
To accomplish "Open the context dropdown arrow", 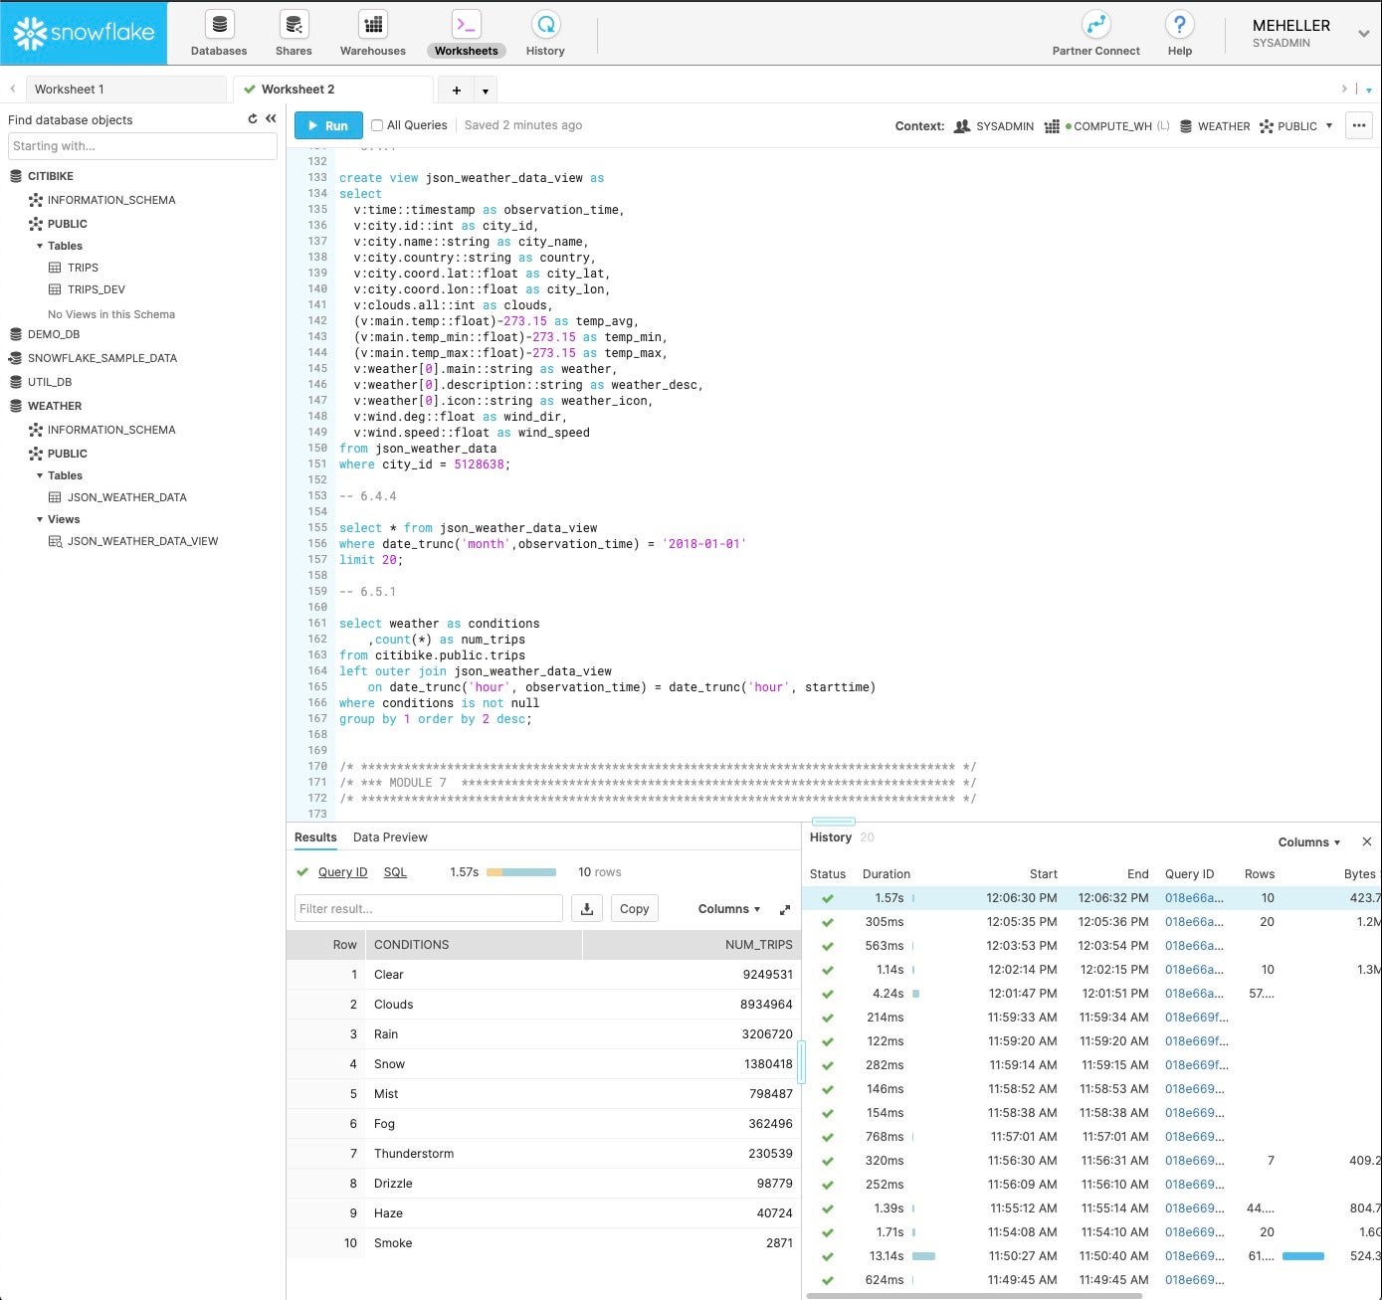I will click(1329, 126).
